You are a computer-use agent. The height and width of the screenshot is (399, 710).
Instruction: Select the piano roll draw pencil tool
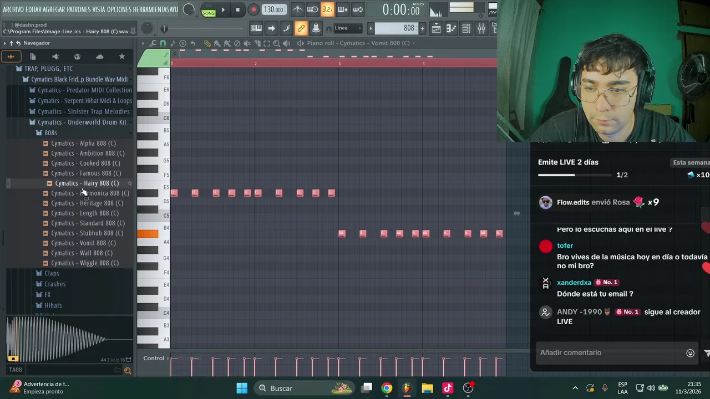coord(207,43)
